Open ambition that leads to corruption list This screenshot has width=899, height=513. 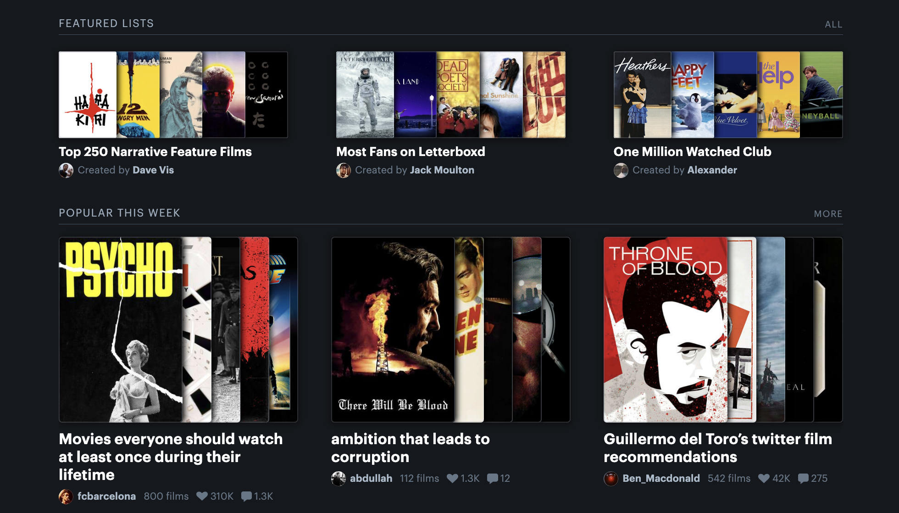point(410,447)
